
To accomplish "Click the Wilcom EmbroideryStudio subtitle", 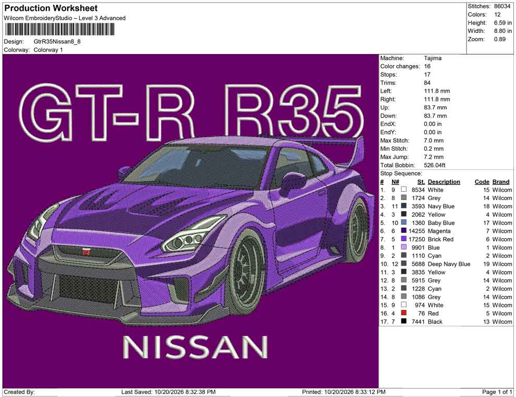I will [x=65, y=18].
